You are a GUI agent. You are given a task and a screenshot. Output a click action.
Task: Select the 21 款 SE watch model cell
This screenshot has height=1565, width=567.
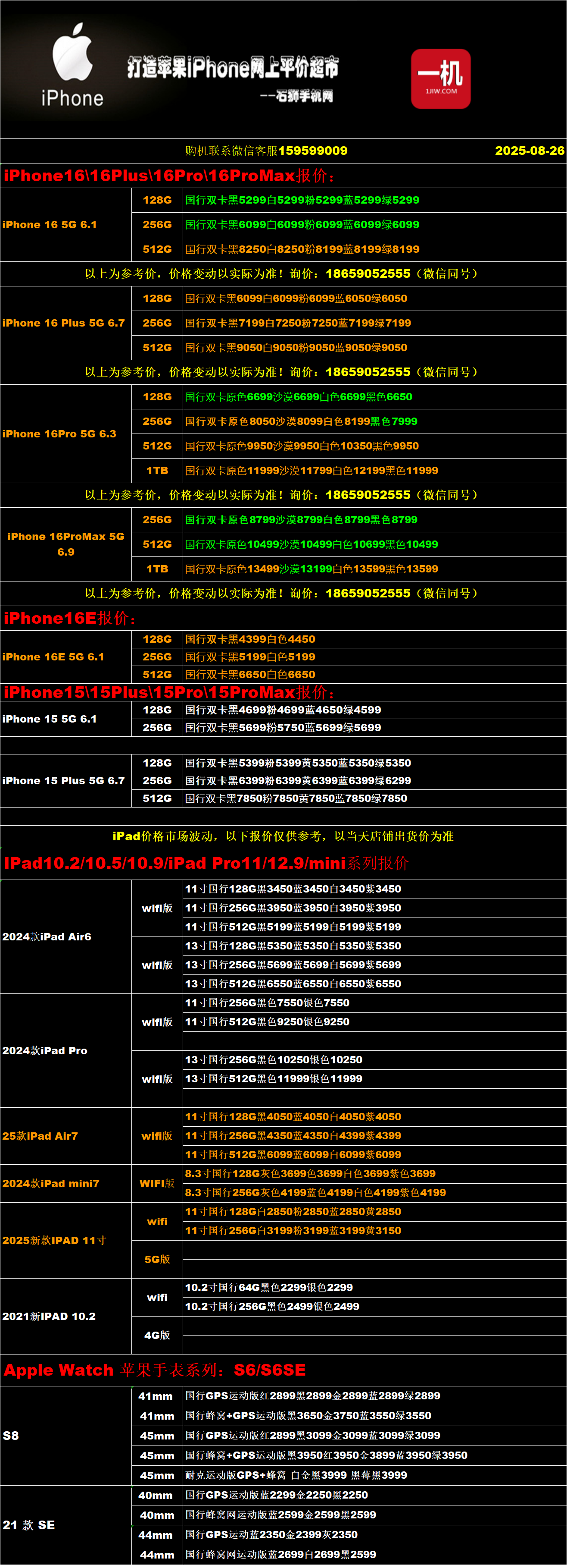click(28, 1525)
